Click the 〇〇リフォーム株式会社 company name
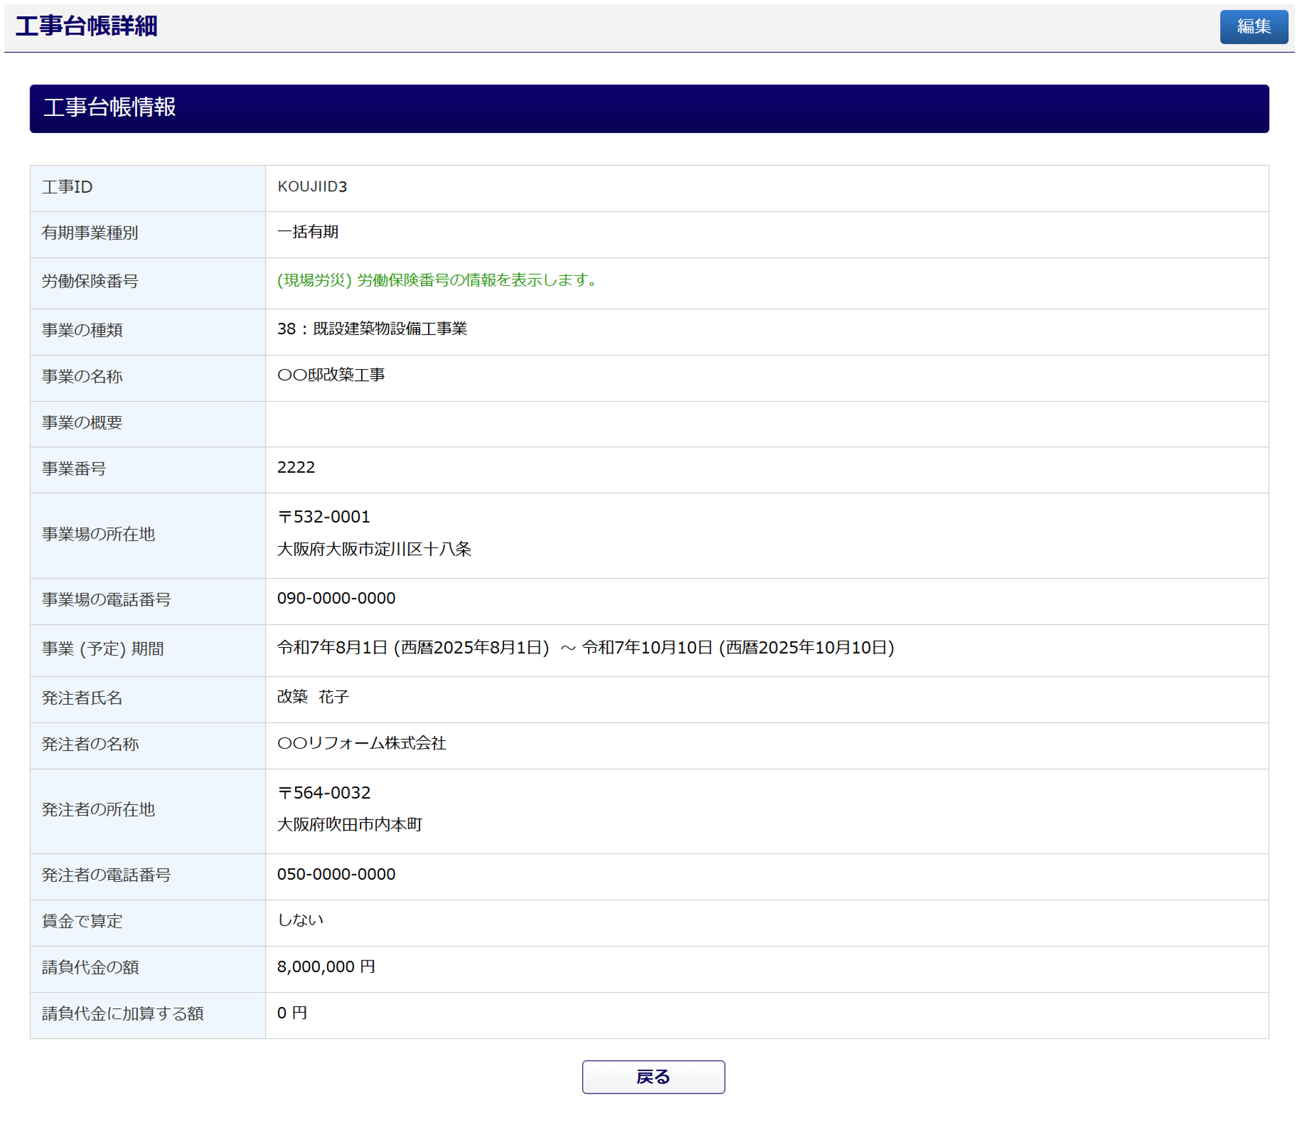 361,743
